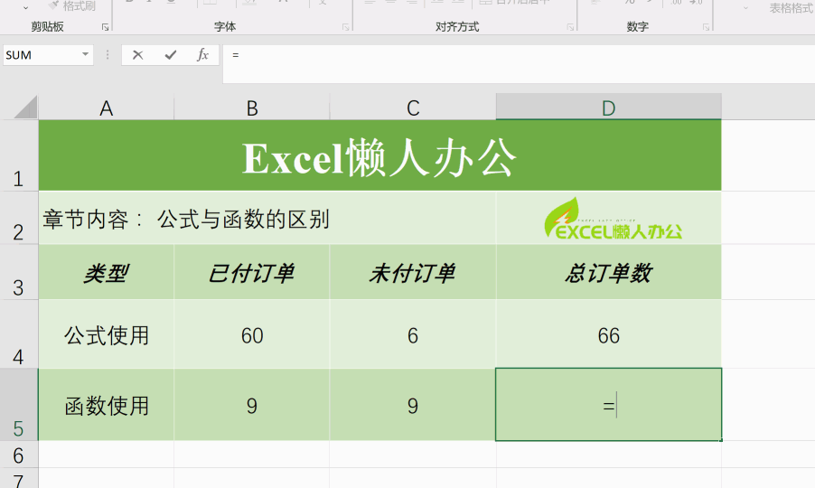
Task: Expand the Name Box dropdown arrow
Action: point(85,54)
